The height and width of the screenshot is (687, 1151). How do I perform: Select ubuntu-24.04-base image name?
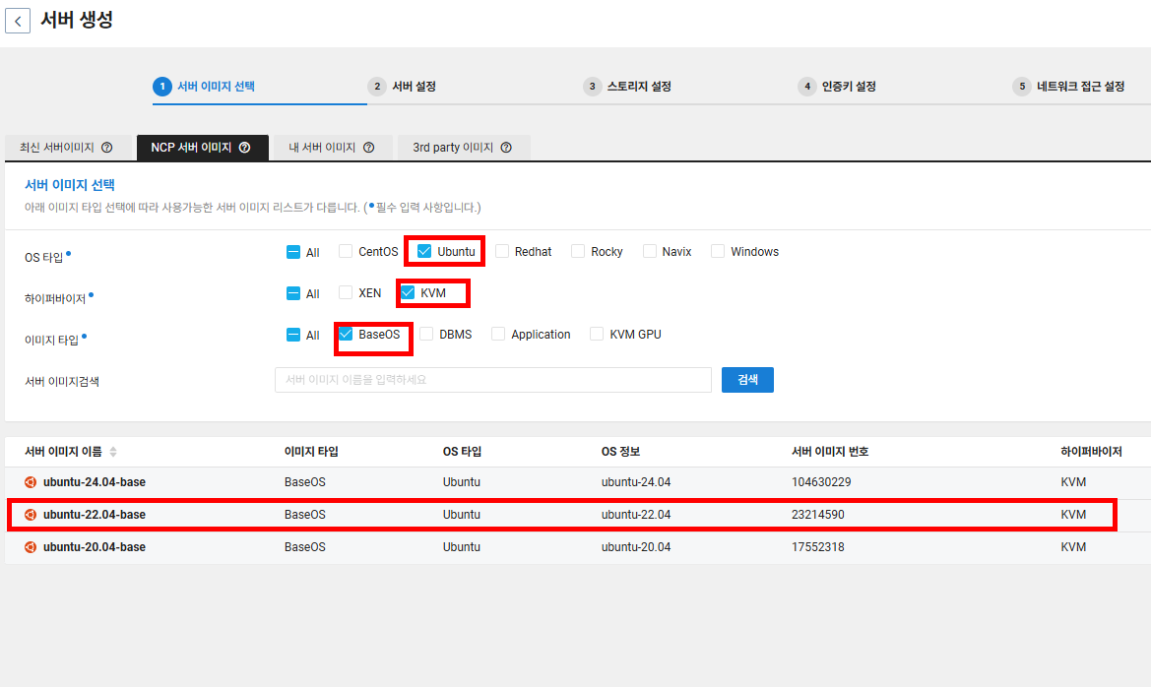click(x=95, y=482)
